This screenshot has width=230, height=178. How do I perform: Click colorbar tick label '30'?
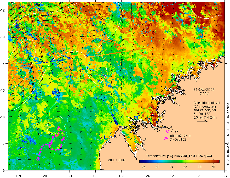click(x=214, y=167)
